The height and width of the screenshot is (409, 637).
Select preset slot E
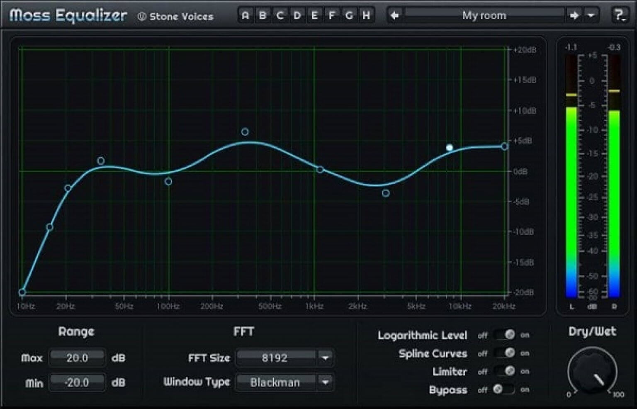pyautogui.click(x=314, y=15)
